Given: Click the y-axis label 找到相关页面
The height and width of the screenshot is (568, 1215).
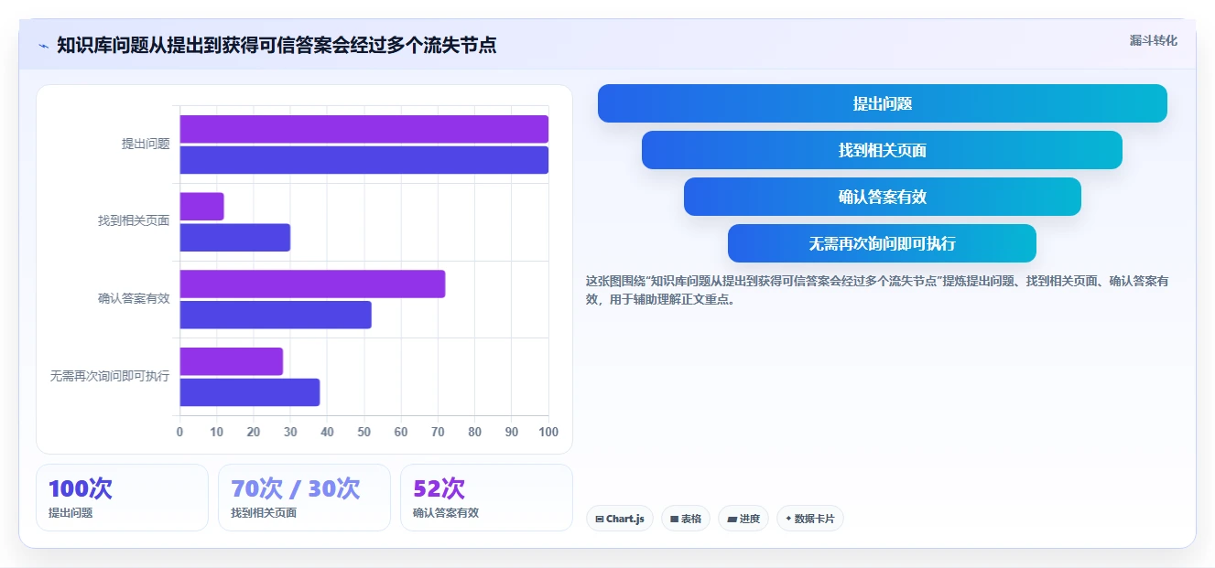Looking at the screenshot, I should [134, 220].
